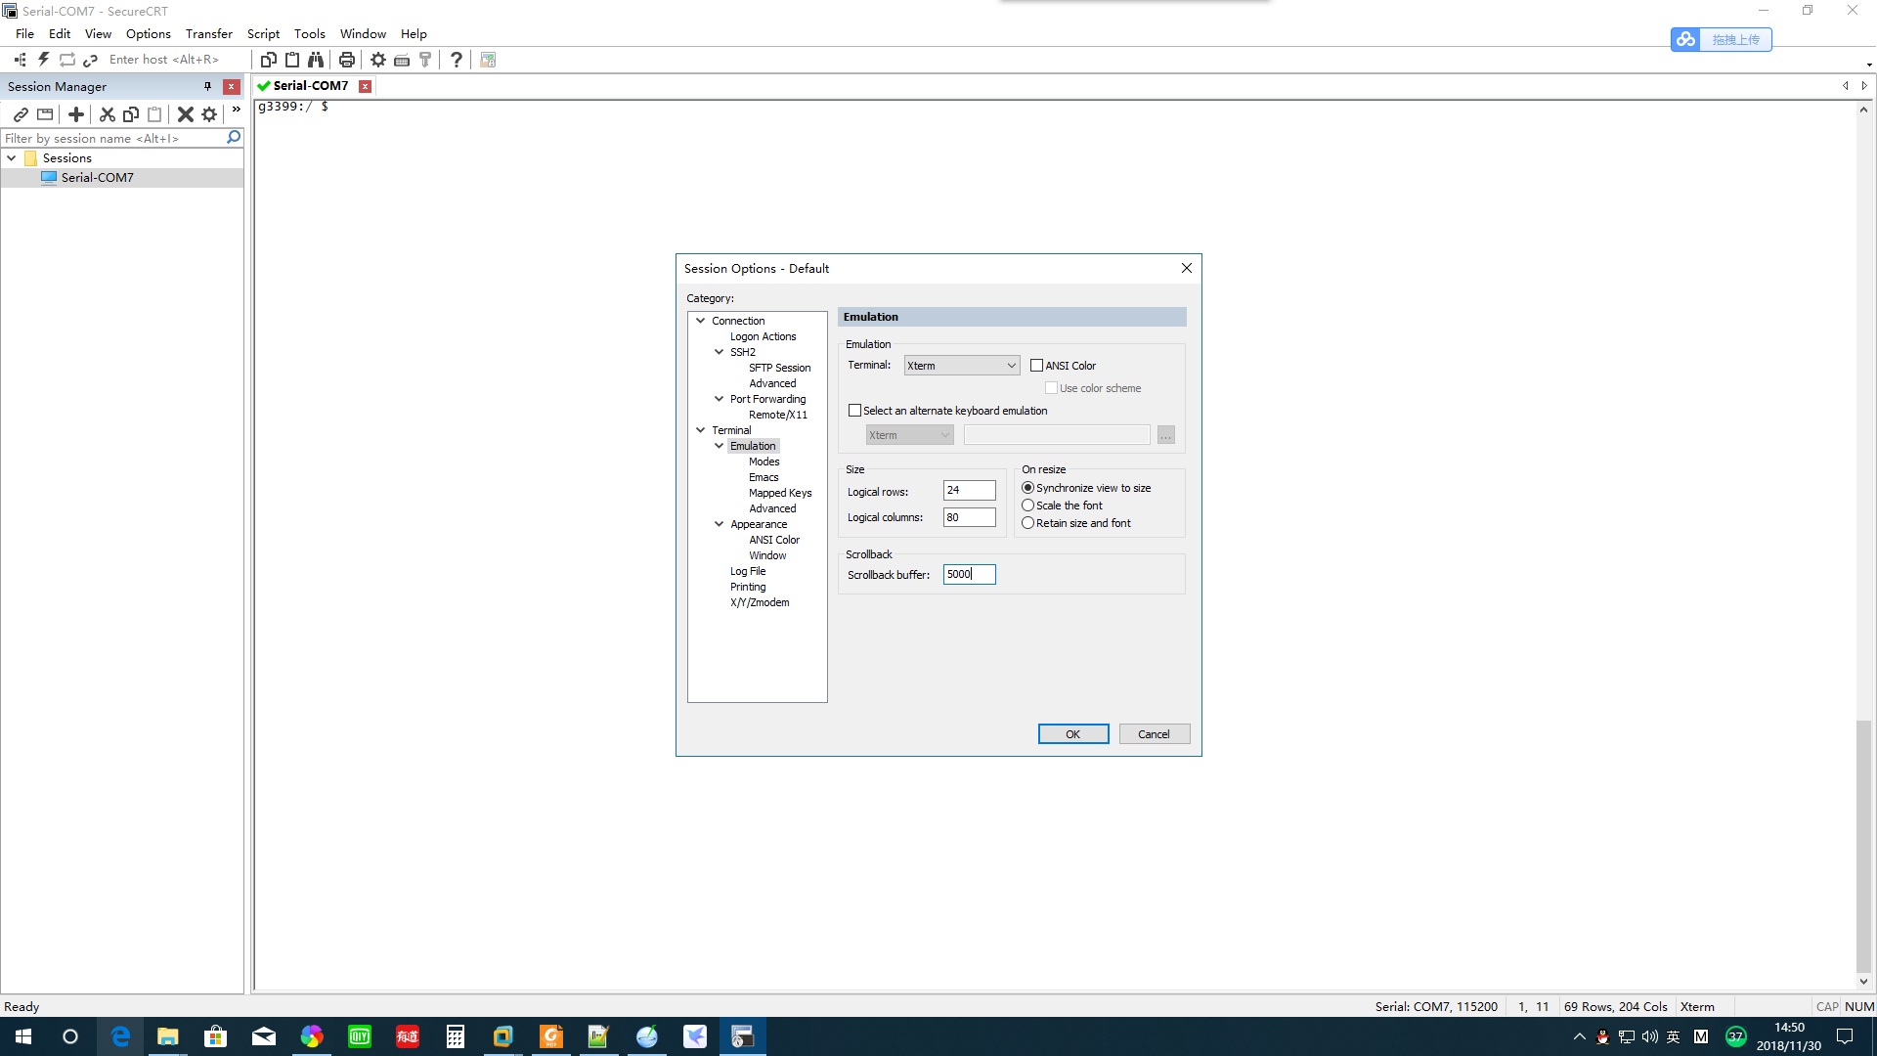Select the Scrollback buffer value field
The width and height of the screenshot is (1877, 1056).
click(x=969, y=574)
